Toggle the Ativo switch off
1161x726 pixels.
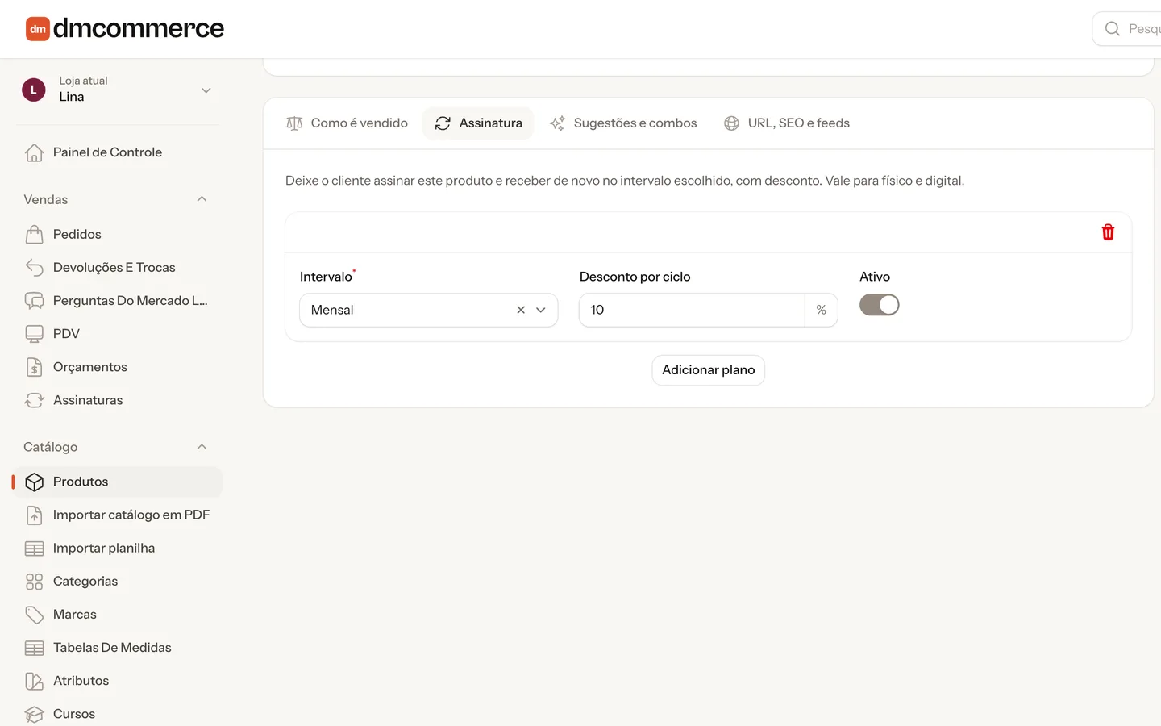879,305
